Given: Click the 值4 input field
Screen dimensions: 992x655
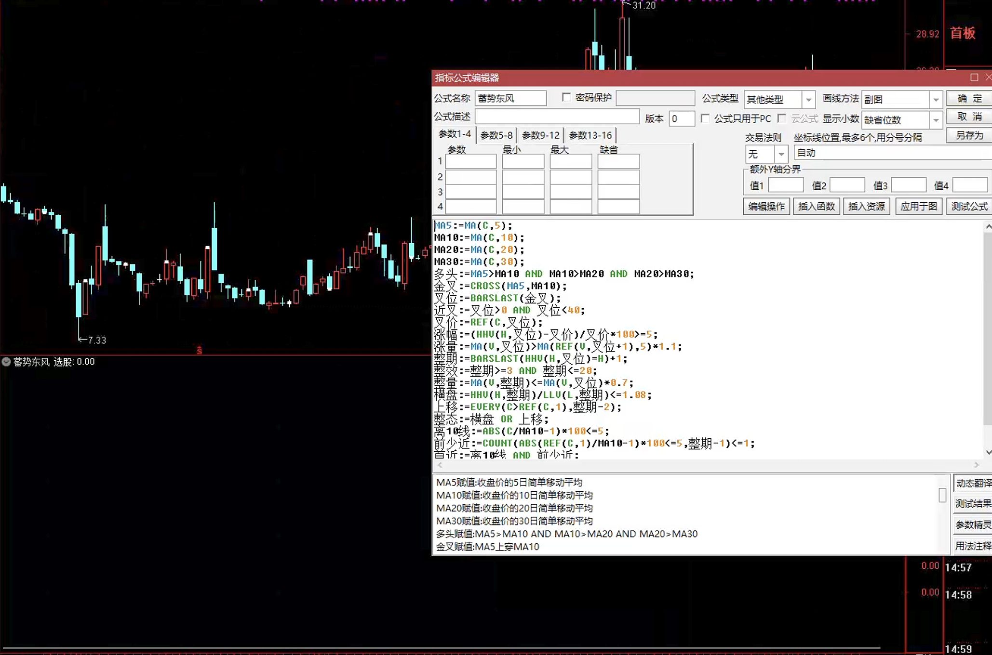Looking at the screenshot, I should (x=970, y=185).
